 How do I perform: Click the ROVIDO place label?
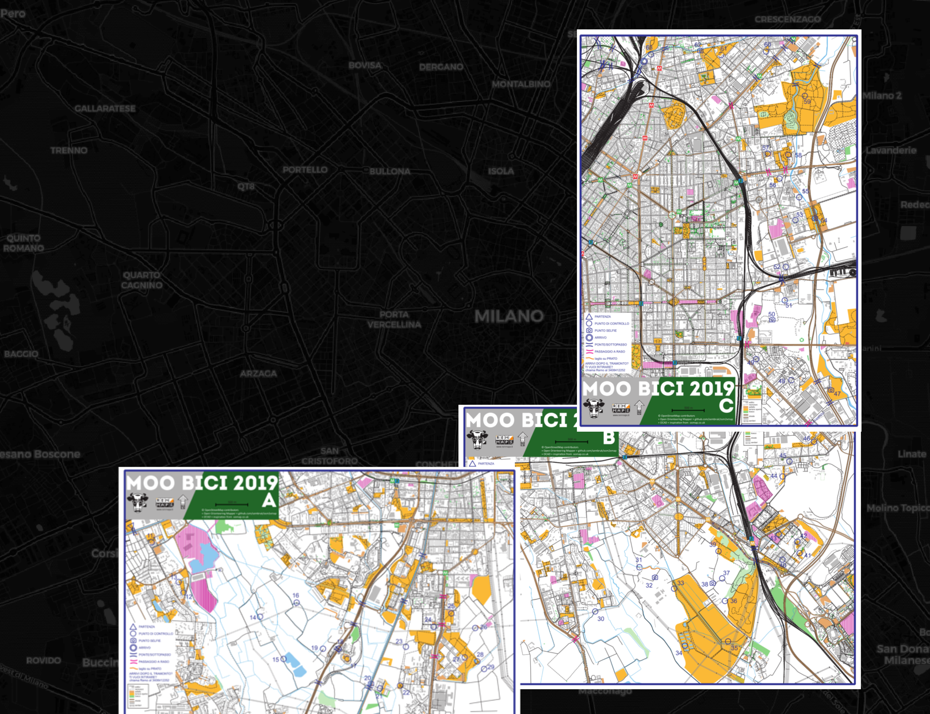coord(44,661)
